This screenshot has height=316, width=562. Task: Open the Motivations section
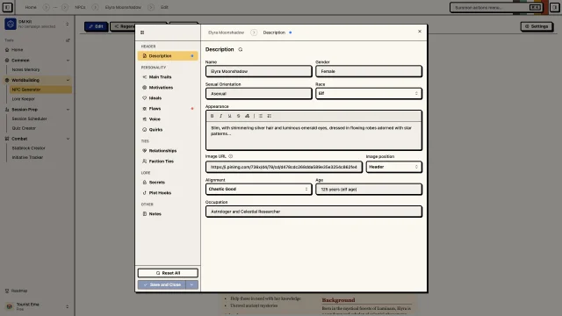pos(168,88)
